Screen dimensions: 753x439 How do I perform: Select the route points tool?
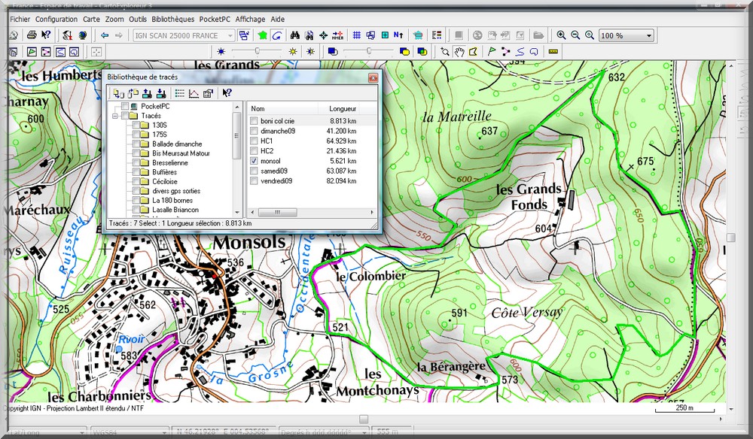(x=505, y=51)
